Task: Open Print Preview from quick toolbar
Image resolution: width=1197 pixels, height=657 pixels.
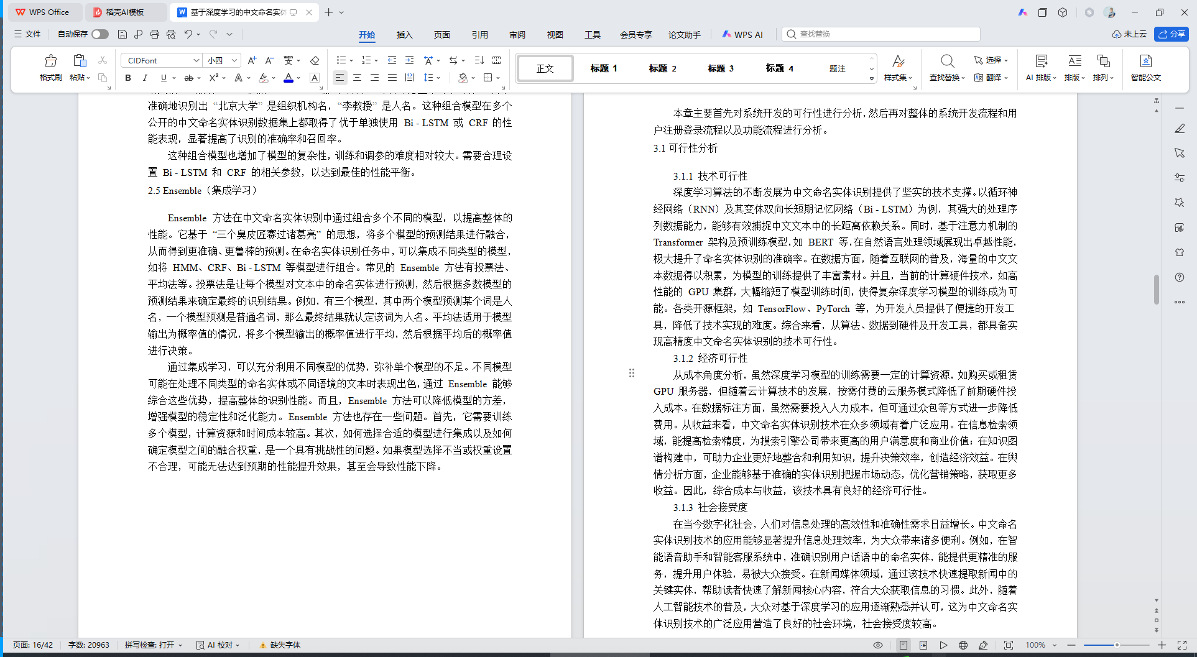Action: [x=171, y=34]
